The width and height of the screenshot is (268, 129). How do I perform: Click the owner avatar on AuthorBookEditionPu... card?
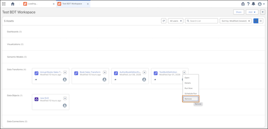click(144, 80)
